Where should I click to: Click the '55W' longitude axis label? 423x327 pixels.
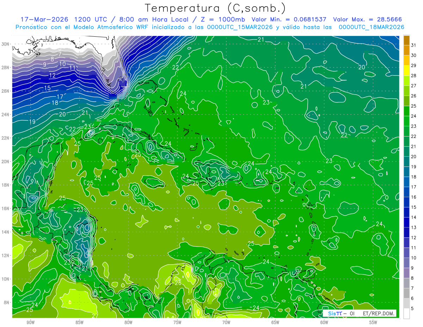(373, 322)
